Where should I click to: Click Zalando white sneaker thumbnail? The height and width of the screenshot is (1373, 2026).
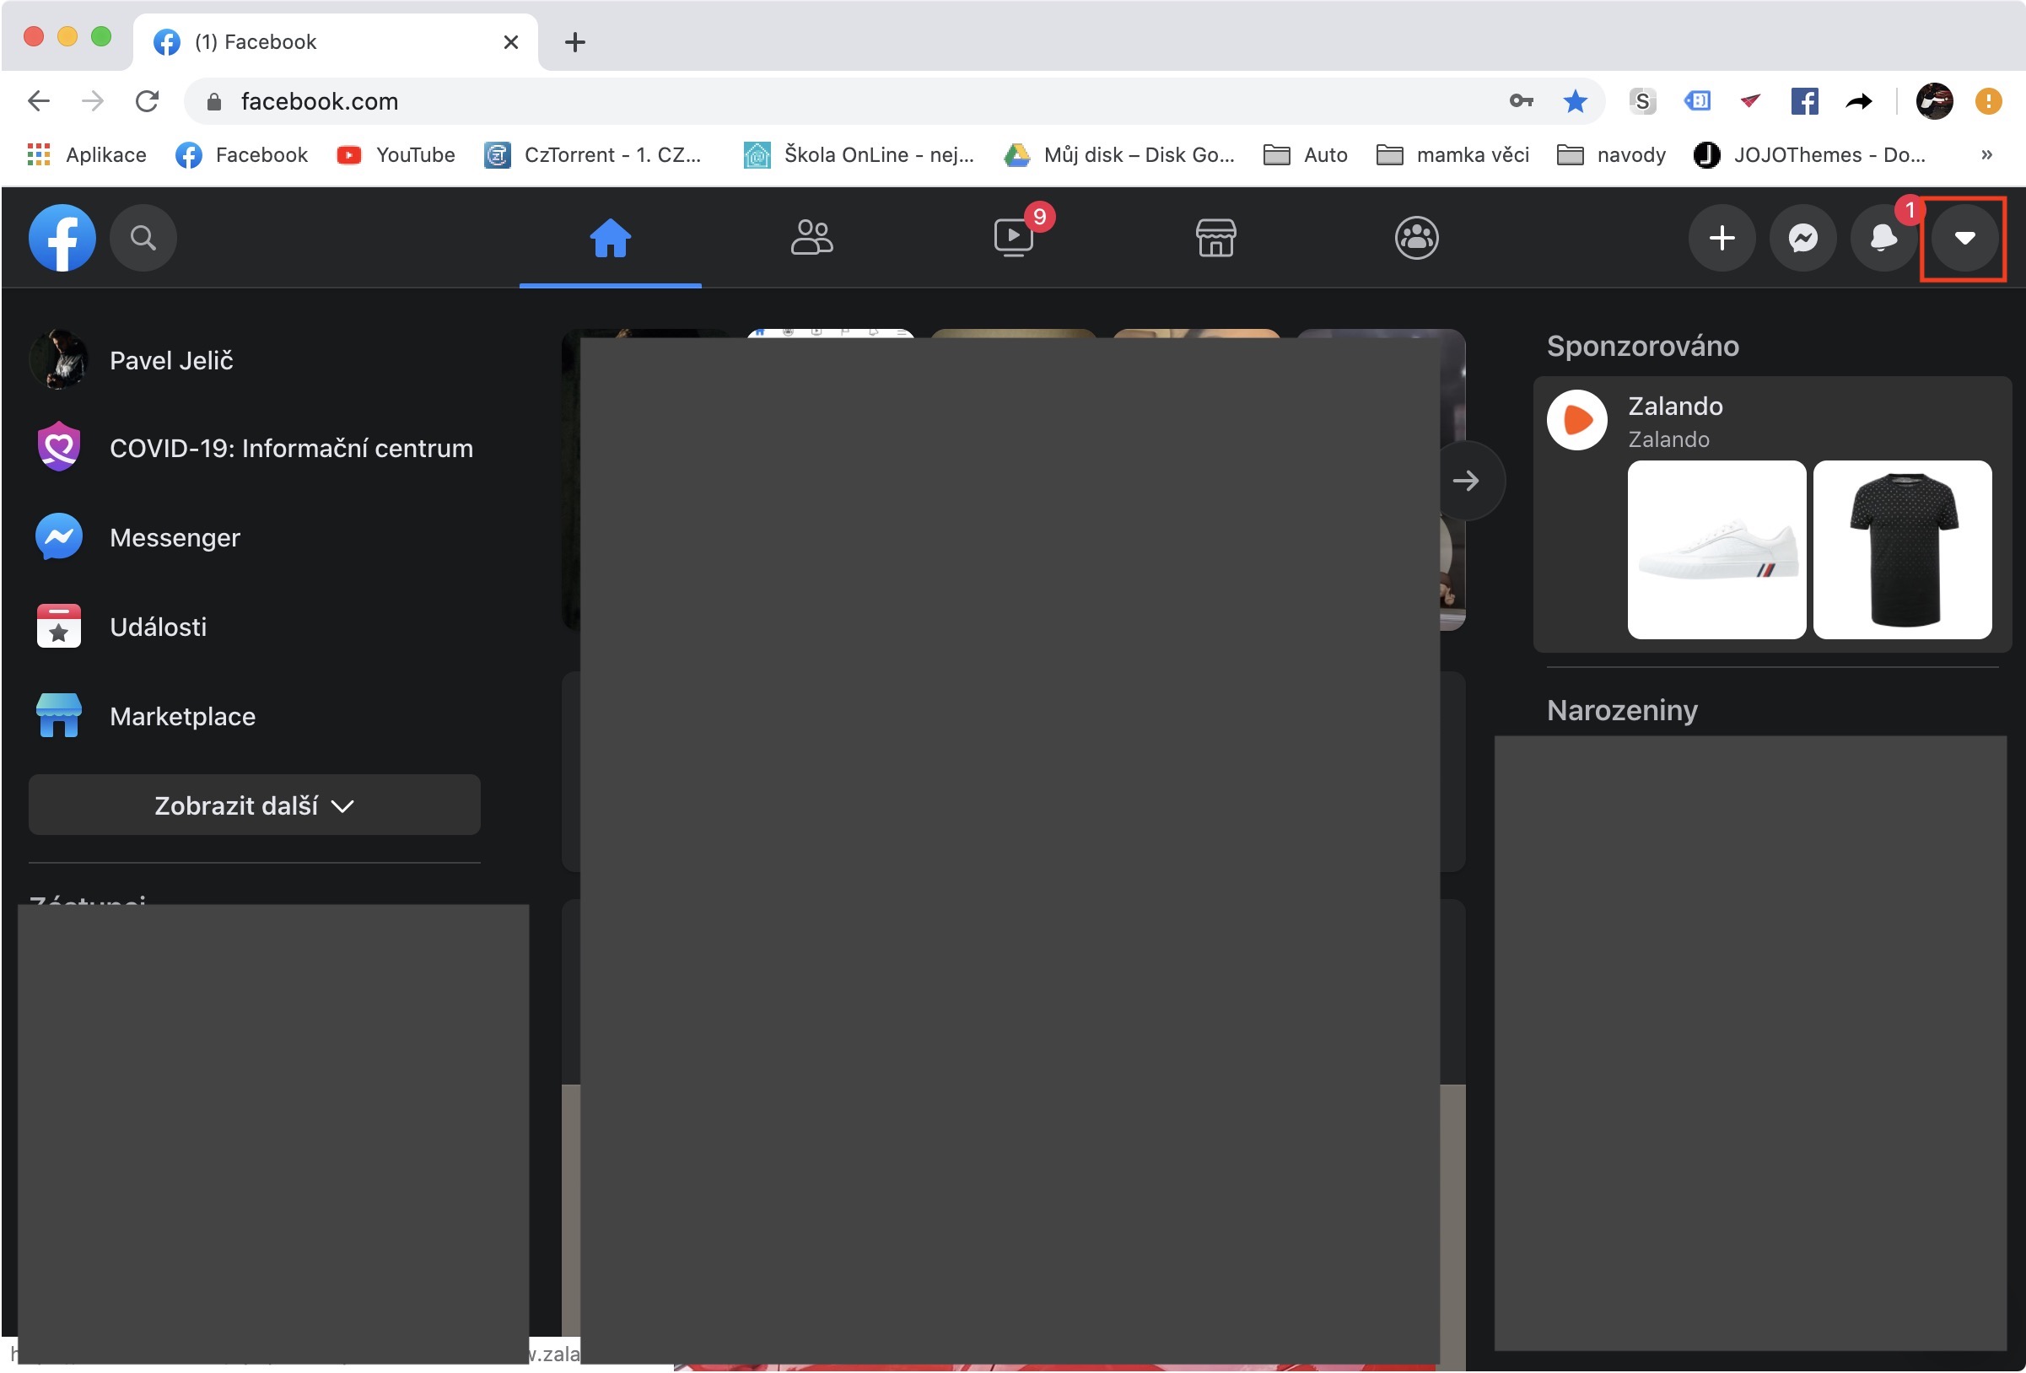[x=1716, y=549]
